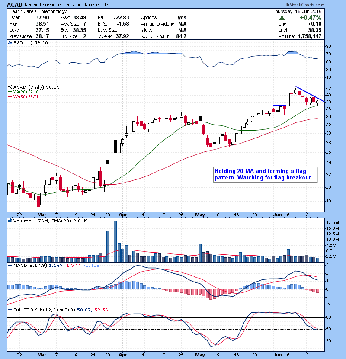Click the Ask value 38.48
The height and width of the screenshot is (359, 346).
pos(80,18)
